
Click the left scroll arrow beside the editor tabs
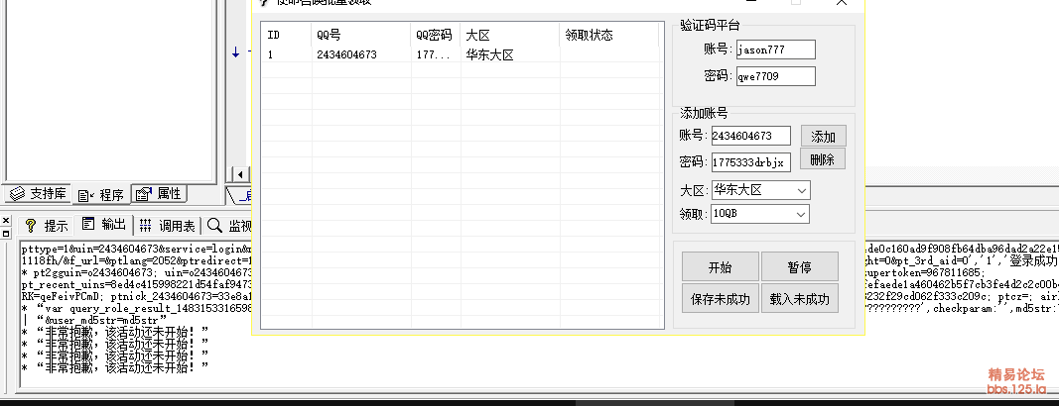pos(242,175)
